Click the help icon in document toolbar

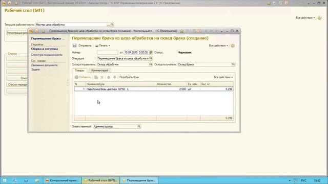233,45
